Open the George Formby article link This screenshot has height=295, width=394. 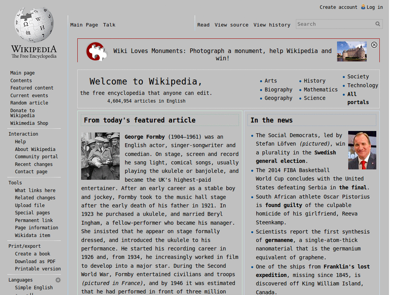pos(145,137)
